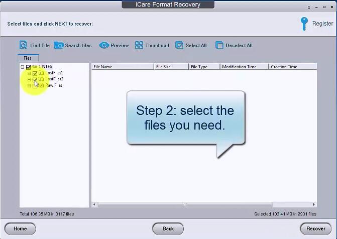
Task: Uncheck the LostFiles1 checkbox
Action: point(35,73)
